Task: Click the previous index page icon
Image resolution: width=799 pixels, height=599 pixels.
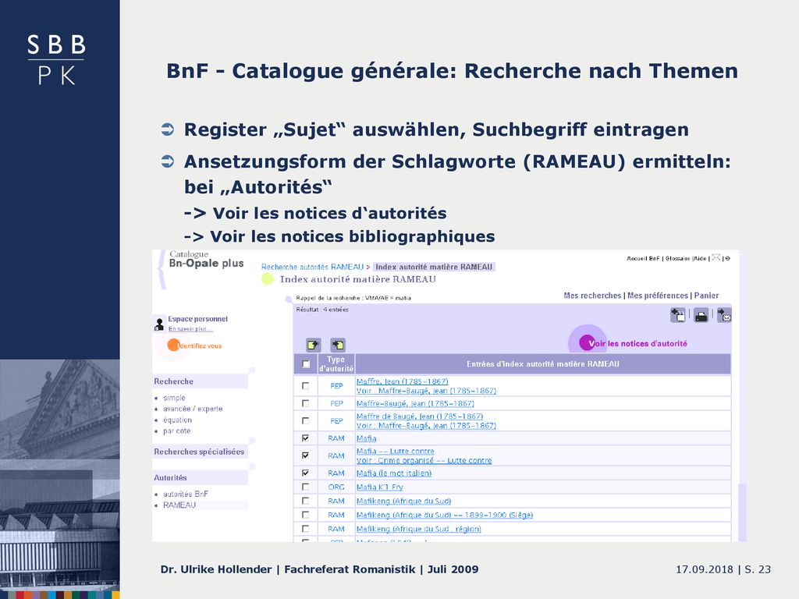Action: [x=313, y=345]
